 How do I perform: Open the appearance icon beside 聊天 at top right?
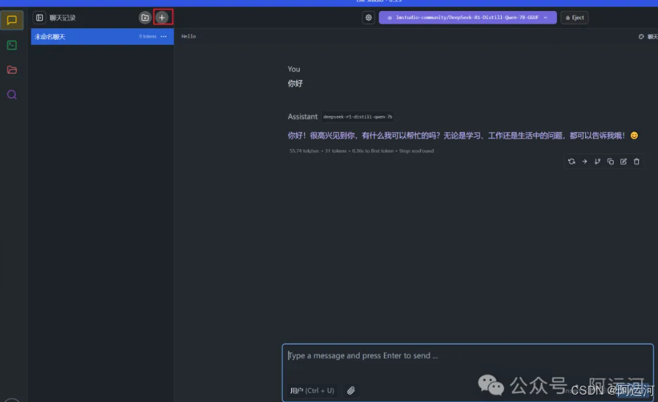click(x=641, y=37)
